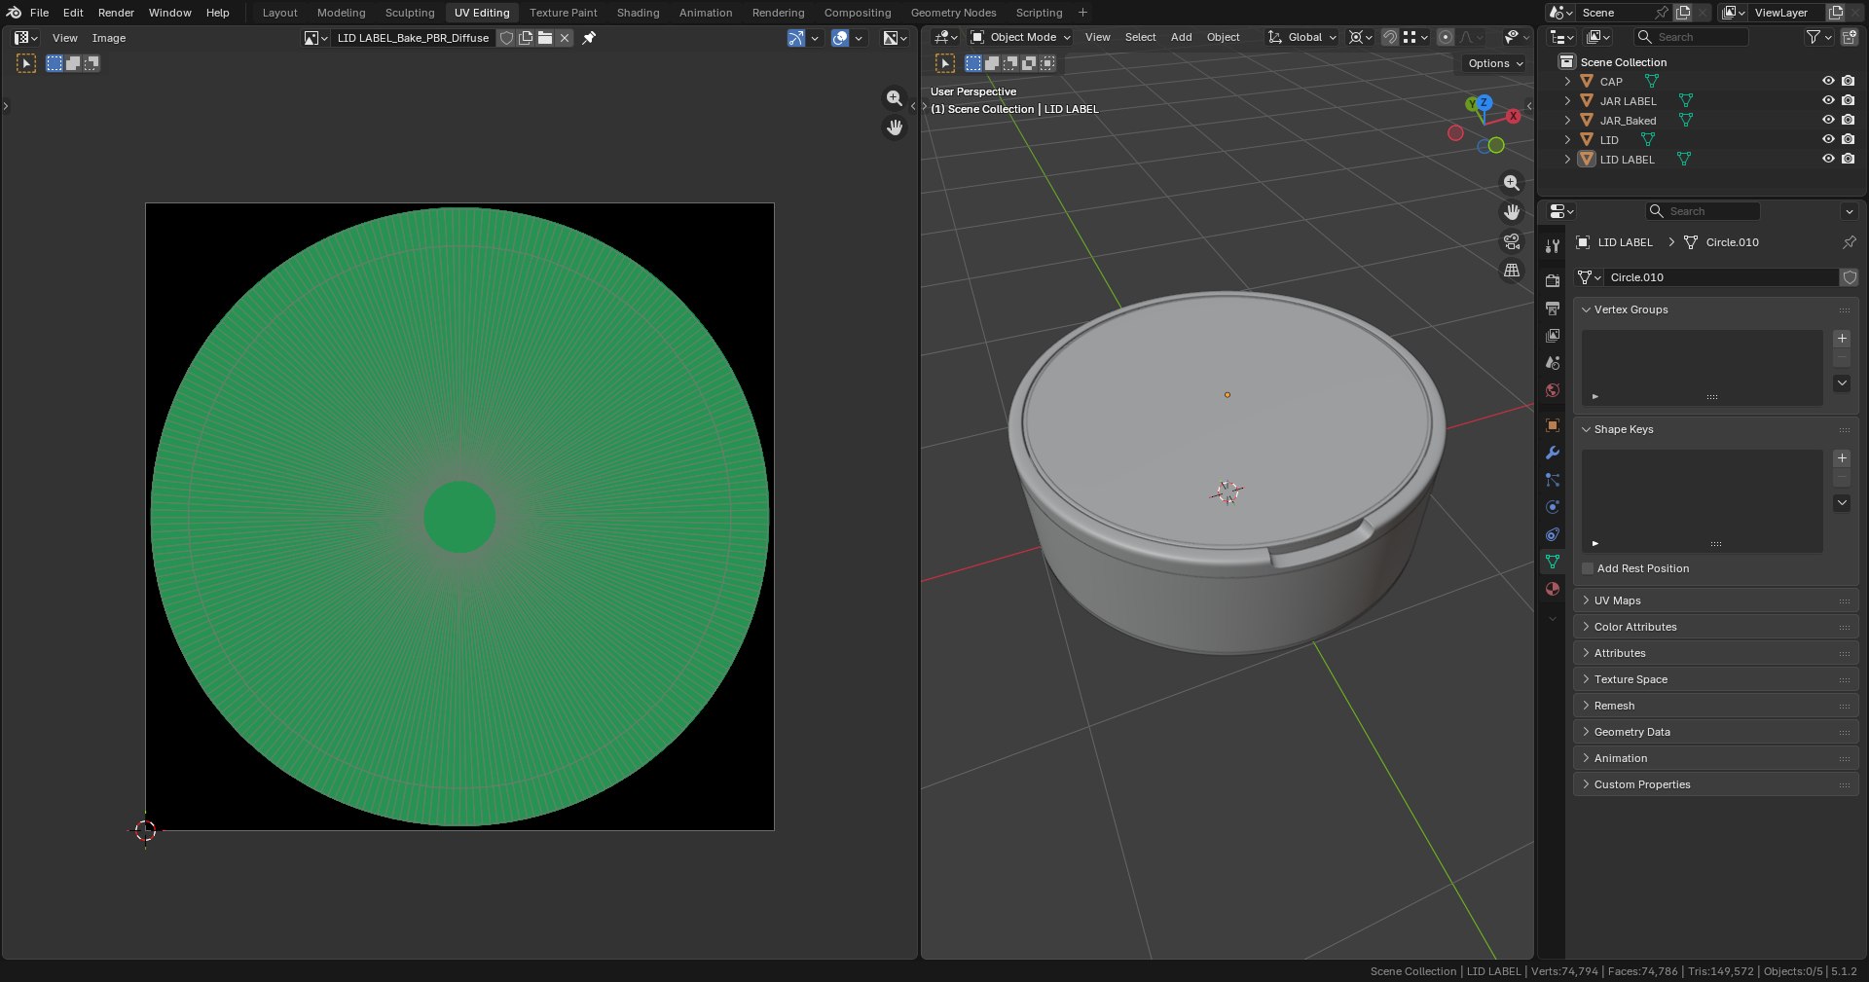Open the Render properties tab icon
The height and width of the screenshot is (982, 1869).
[x=1553, y=281]
